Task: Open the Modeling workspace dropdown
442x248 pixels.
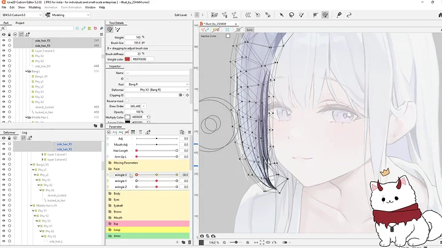Action: (x=68, y=15)
